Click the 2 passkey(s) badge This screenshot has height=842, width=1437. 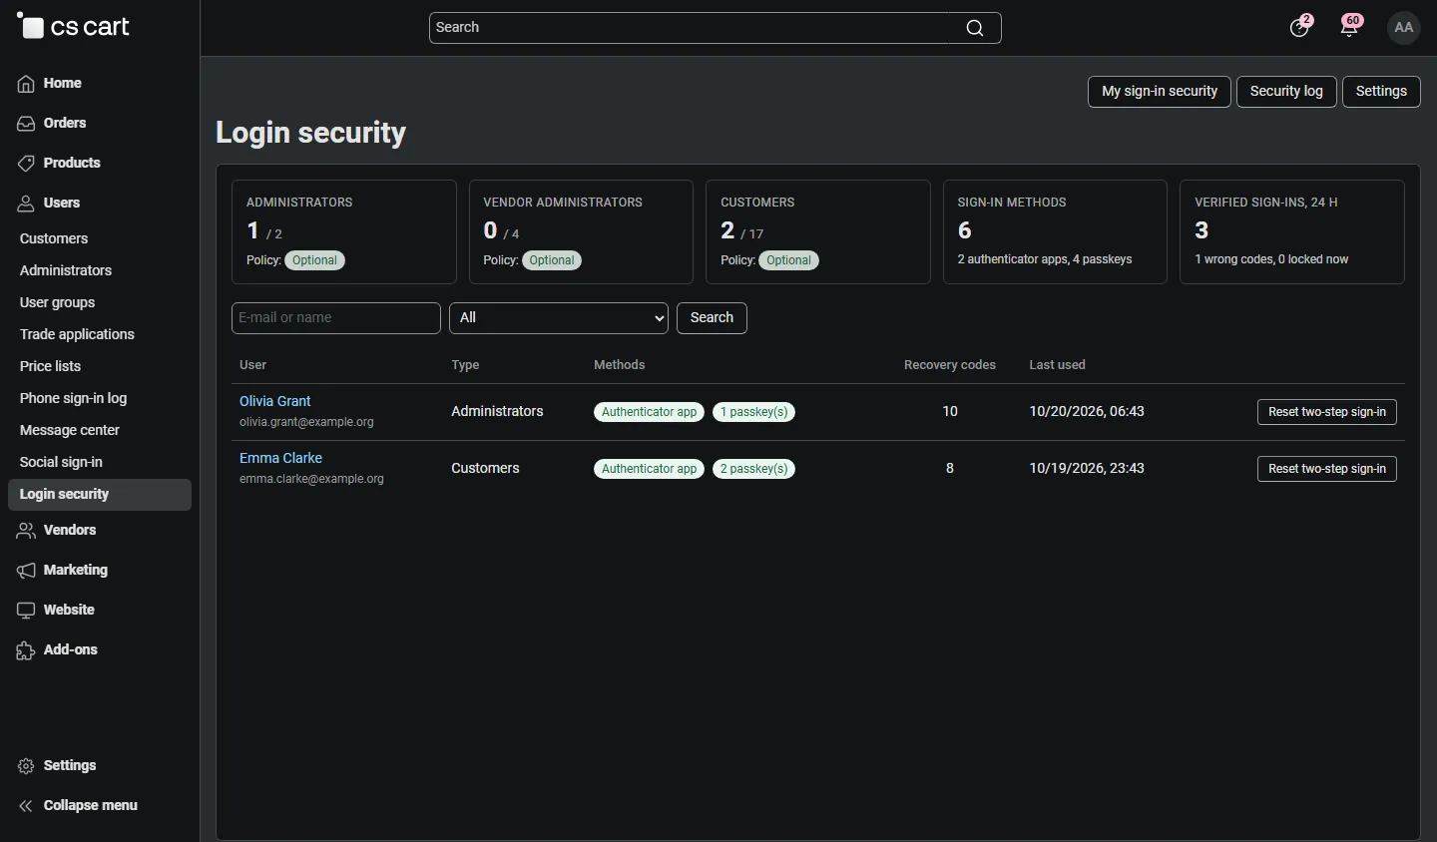point(754,469)
